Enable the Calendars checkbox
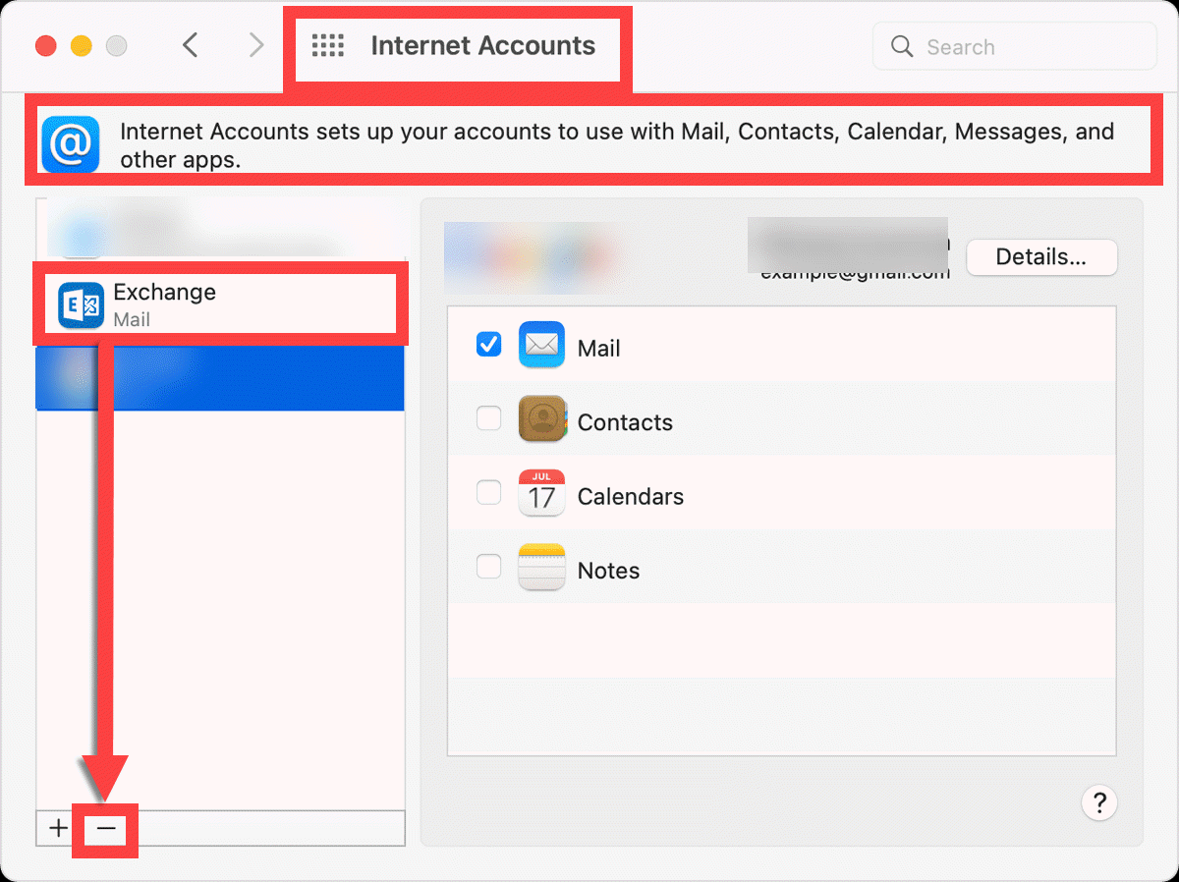This screenshot has height=882, width=1179. [488, 493]
